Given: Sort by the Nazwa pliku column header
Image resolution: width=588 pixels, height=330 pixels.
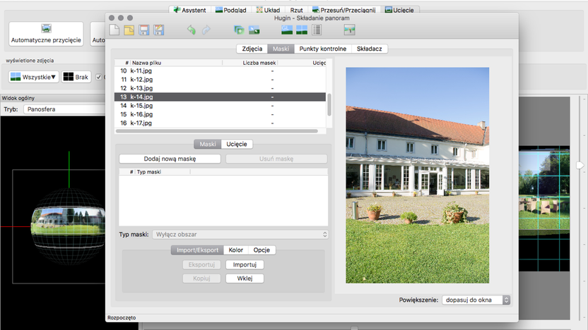Looking at the screenshot, I should (x=176, y=63).
